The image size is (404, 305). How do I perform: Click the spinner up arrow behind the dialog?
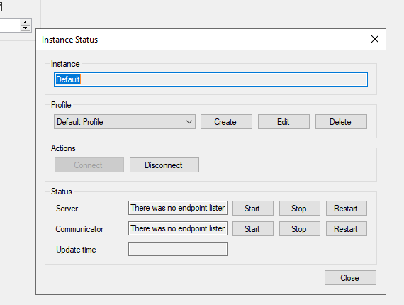(26, 23)
